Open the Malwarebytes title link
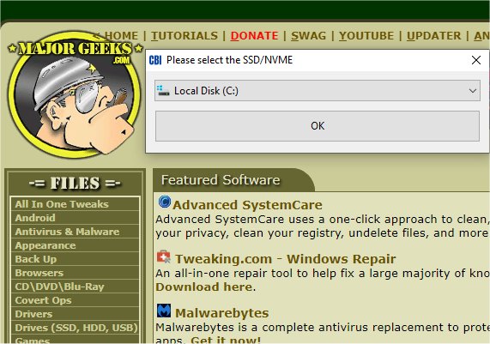 click(222, 313)
